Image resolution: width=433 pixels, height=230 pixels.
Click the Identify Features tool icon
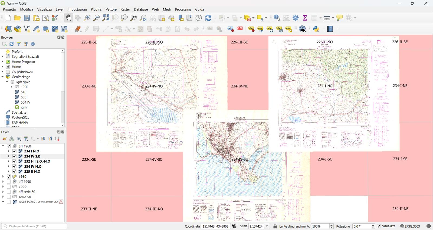(277, 18)
